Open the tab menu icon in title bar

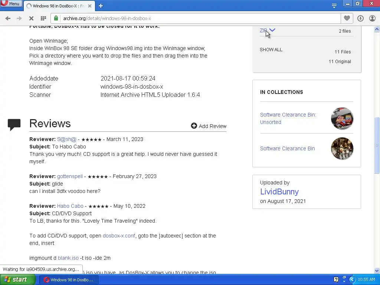pyautogui.click(x=334, y=6)
